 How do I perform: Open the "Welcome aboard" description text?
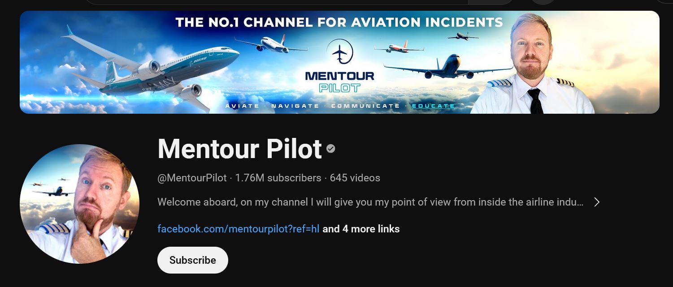coord(370,202)
